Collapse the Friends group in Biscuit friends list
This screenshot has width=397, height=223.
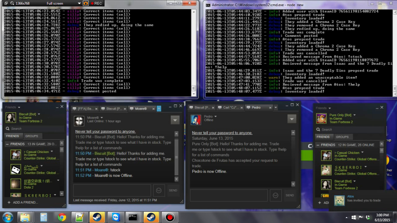pyautogui.click(x=8, y=144)
